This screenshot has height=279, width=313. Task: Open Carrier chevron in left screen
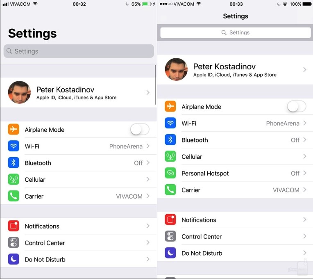(x=148, y=196)
